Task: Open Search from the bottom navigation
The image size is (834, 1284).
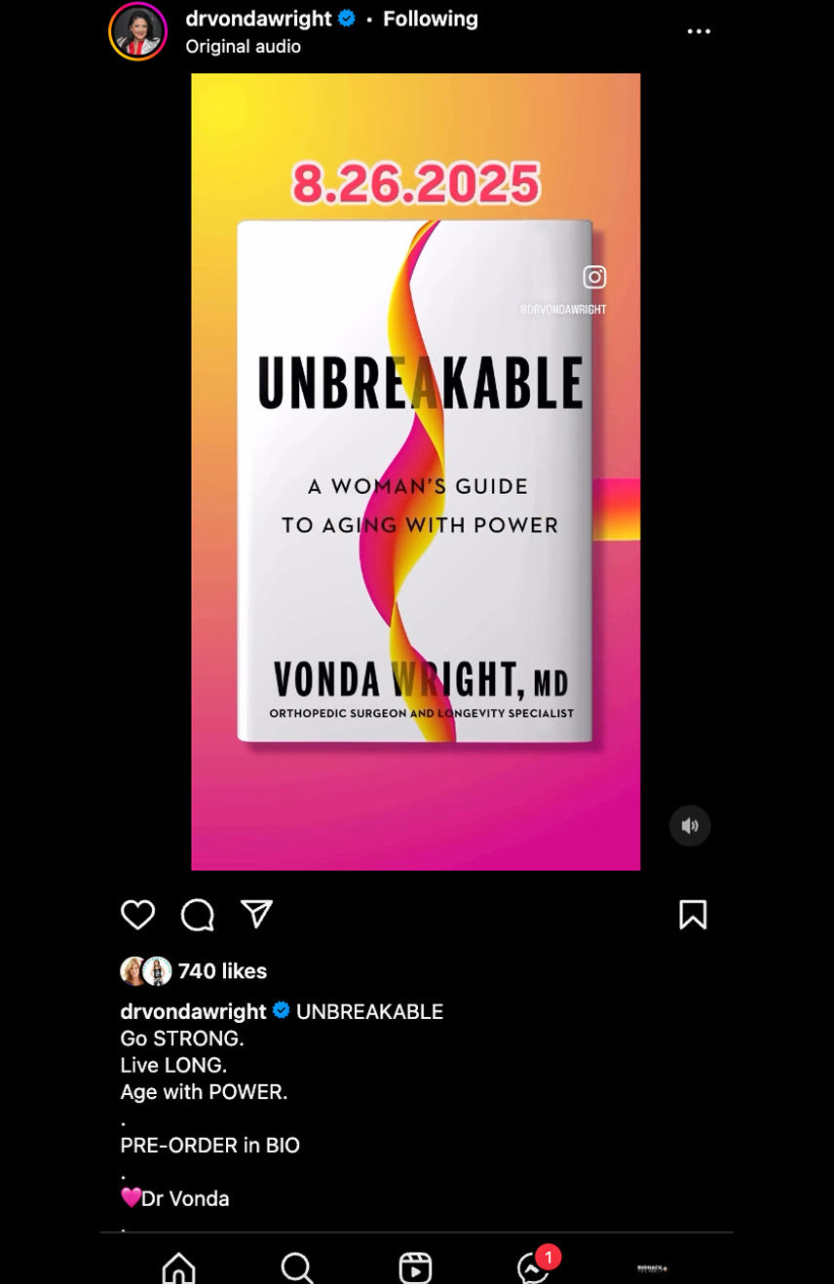Action: [x=297, y=1267]
